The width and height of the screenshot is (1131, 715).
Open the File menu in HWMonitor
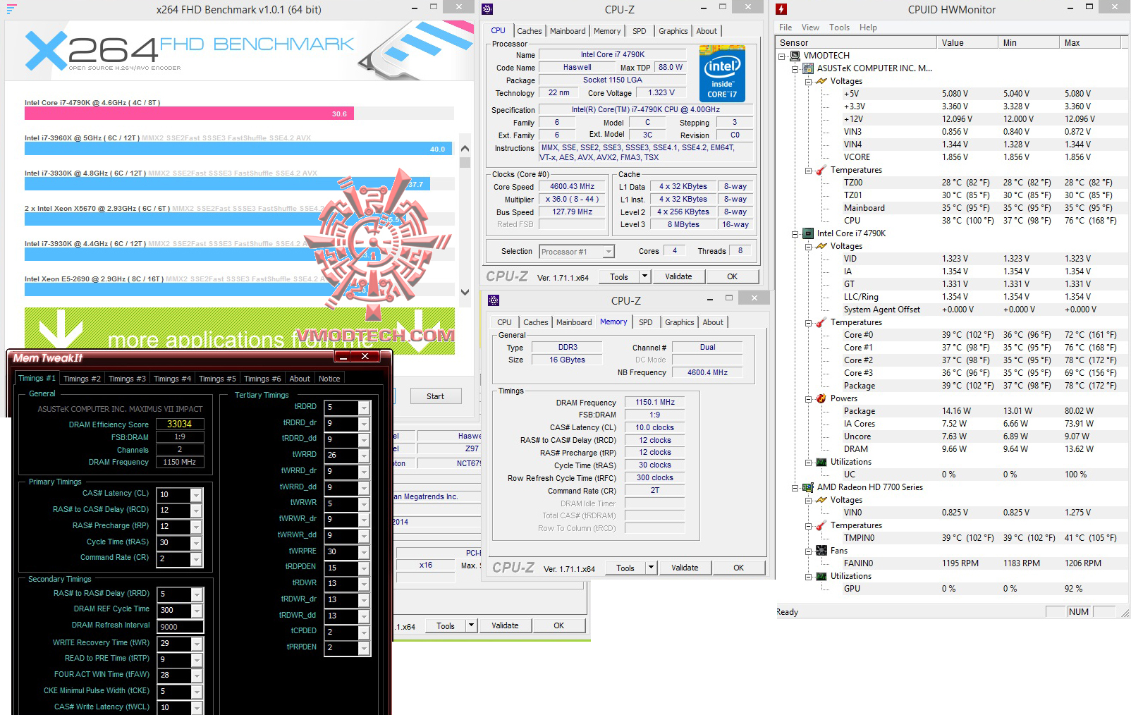coord(785,28)
